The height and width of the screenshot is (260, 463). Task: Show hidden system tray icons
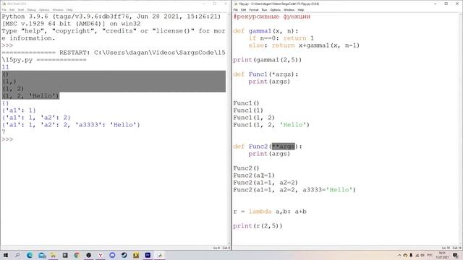(x=399, y=255)
